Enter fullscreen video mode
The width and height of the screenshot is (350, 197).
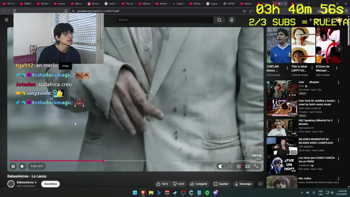pyautogui.click(x=256, y=166)
